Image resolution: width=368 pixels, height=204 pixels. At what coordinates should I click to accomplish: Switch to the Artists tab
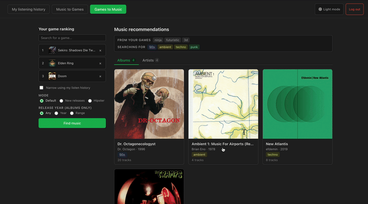pyautogui.click(x=150, y=60)
